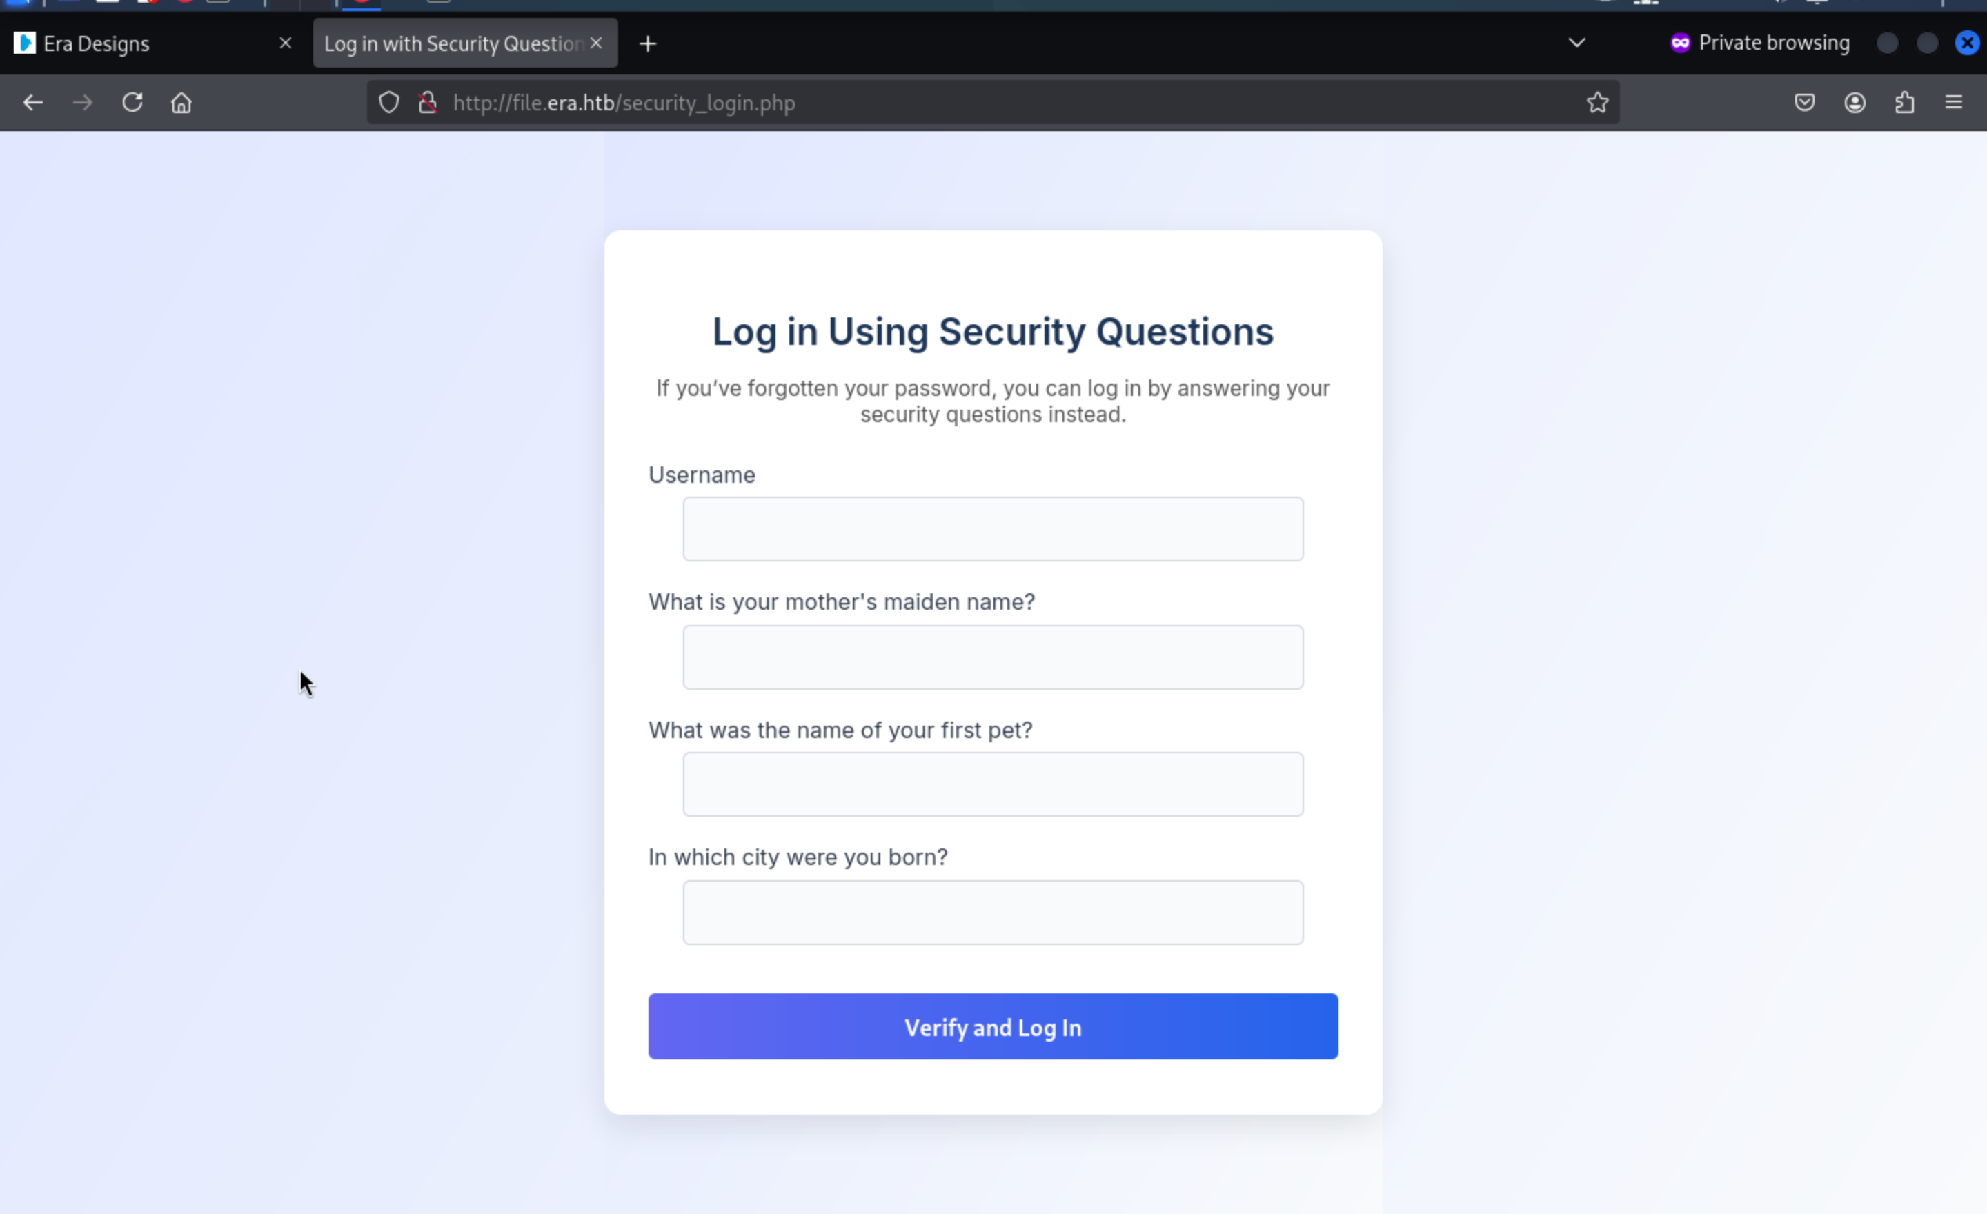Close the Era Designs tab
The height and width of the screenshot is (1214, 1987).
pos(286,43)
